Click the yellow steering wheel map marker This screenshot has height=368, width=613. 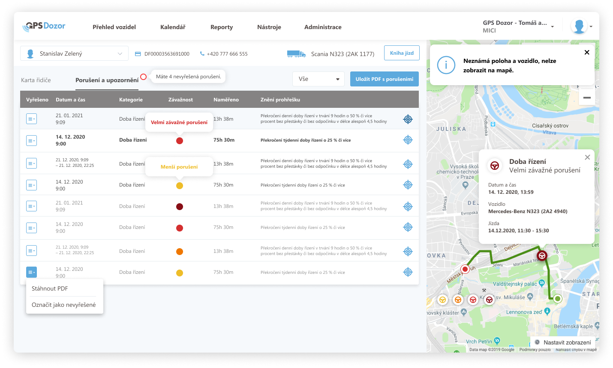pyautogui.click(x=442, y=300)
